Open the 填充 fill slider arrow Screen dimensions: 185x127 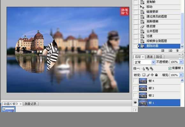point(181,75)
